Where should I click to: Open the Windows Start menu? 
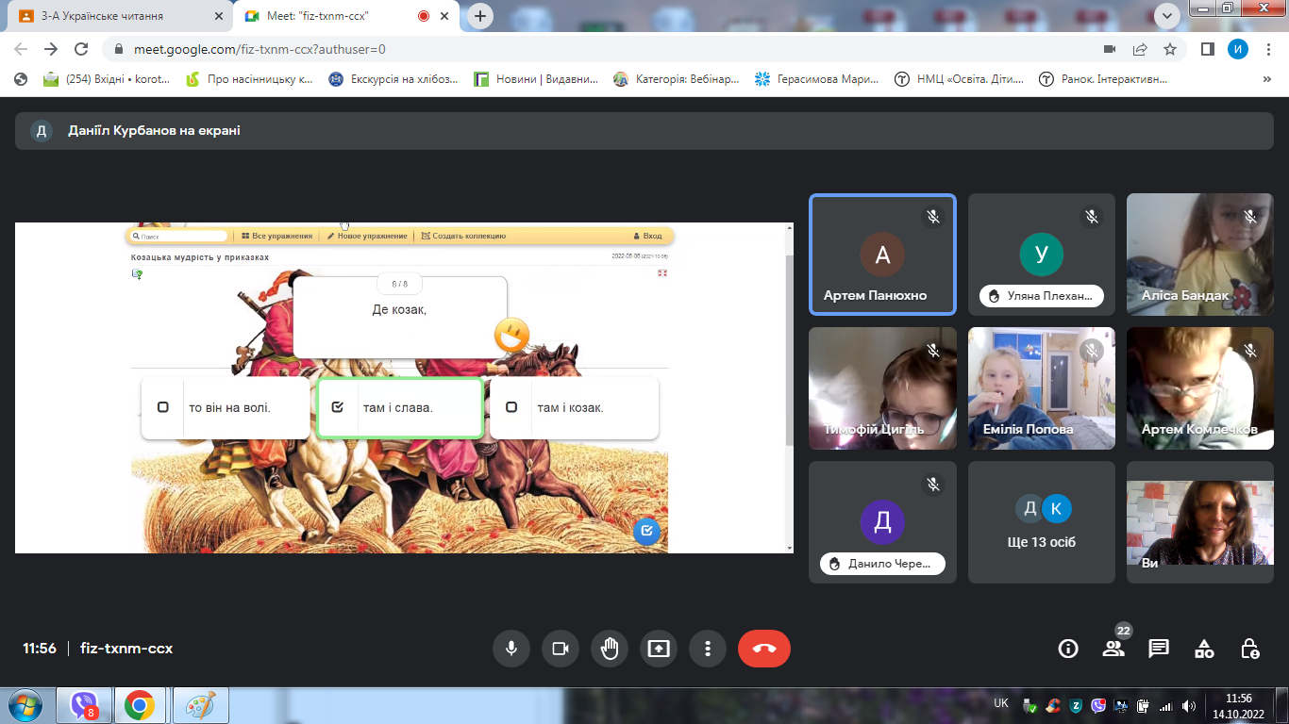(25, 705)
